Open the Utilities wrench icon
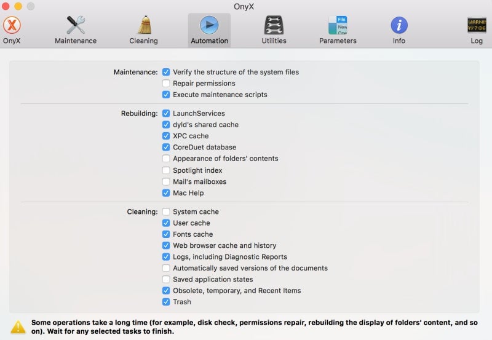492x340 pixels. pyautogui.click(x=274, y=26)
